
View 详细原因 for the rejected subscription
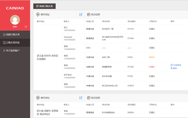tap(176, 65)
